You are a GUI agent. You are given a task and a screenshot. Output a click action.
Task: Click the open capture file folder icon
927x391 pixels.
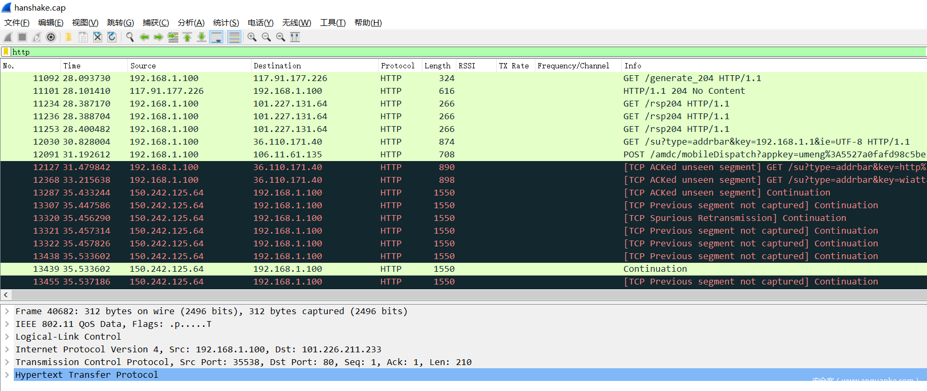pos(68,37)
